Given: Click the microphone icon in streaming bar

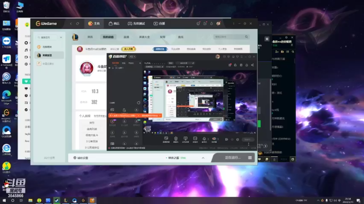Looking at the screenshot, I should click(204, 139).
